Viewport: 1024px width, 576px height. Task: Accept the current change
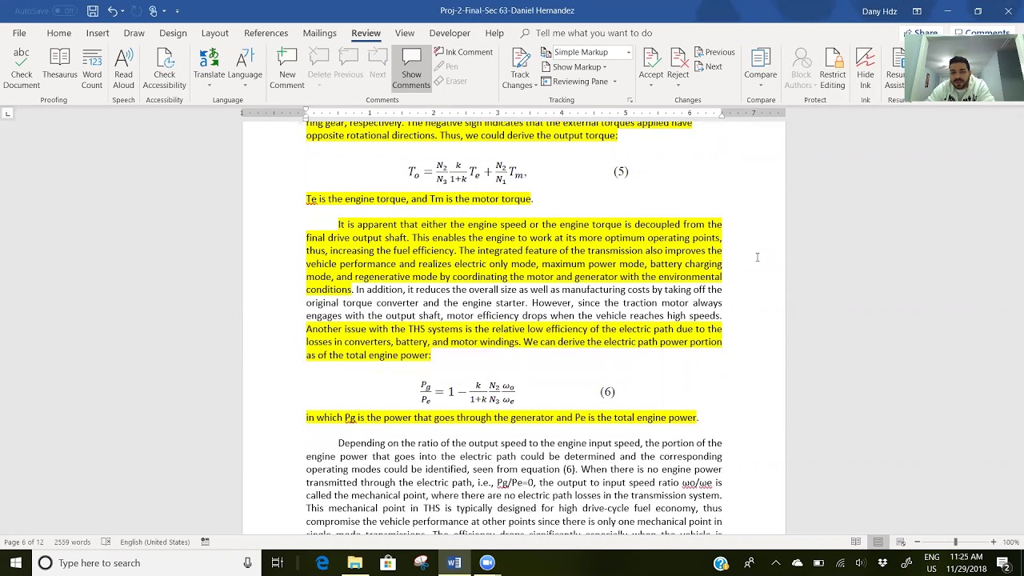(x=650, y=69)
